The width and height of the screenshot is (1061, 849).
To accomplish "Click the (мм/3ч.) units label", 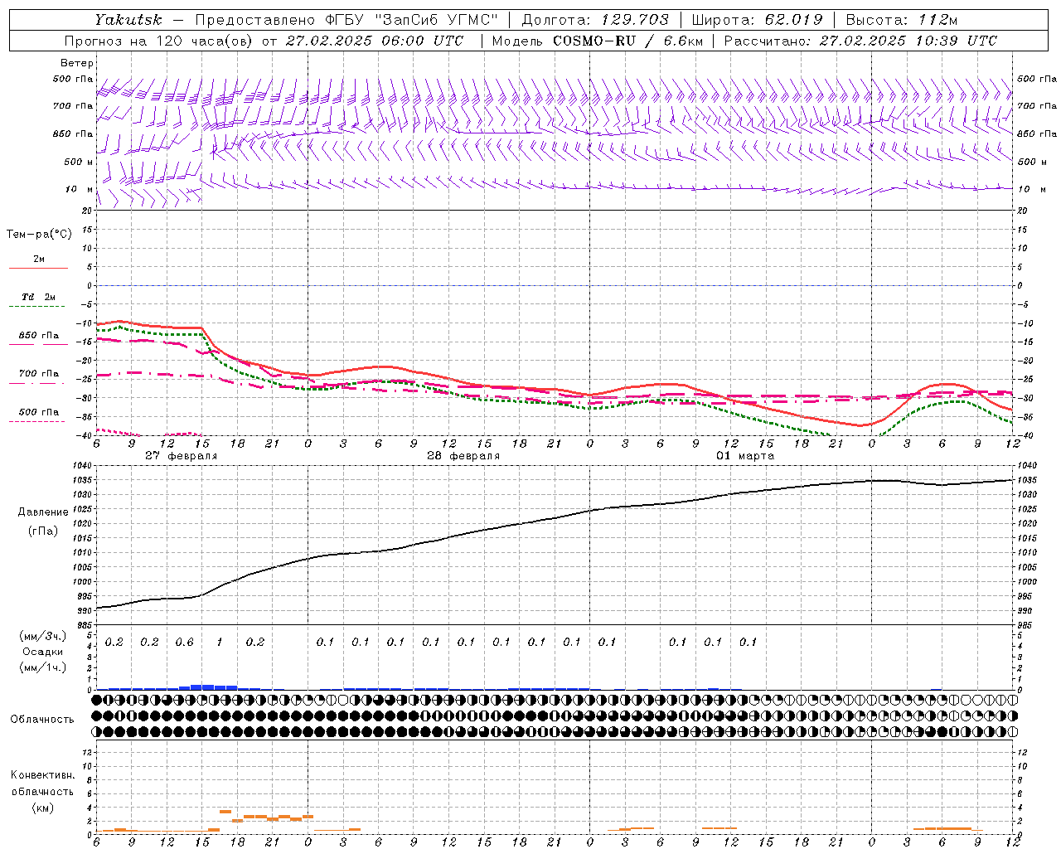I will [42, 636].
